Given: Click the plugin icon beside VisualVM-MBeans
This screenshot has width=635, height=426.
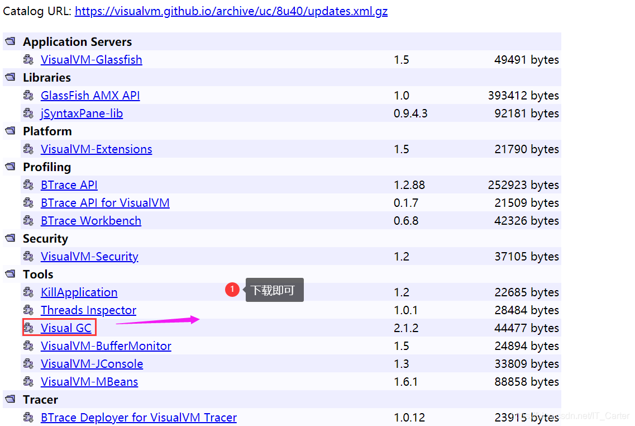Looking at the screenshot, I should 28,381.
